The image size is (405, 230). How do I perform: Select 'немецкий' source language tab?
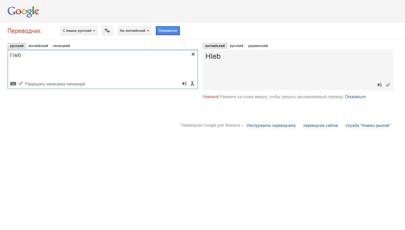coord(61,46)
